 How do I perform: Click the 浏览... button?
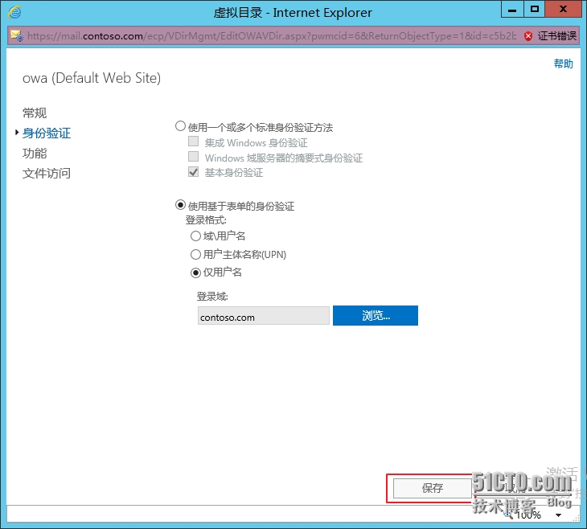click(376, 316)
